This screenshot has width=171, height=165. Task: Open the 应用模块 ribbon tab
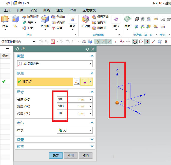(89, 10)
